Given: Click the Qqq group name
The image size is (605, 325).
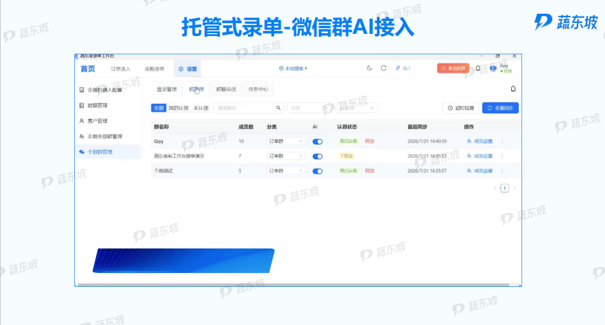Looking at the screenshot, I should 159,141.
